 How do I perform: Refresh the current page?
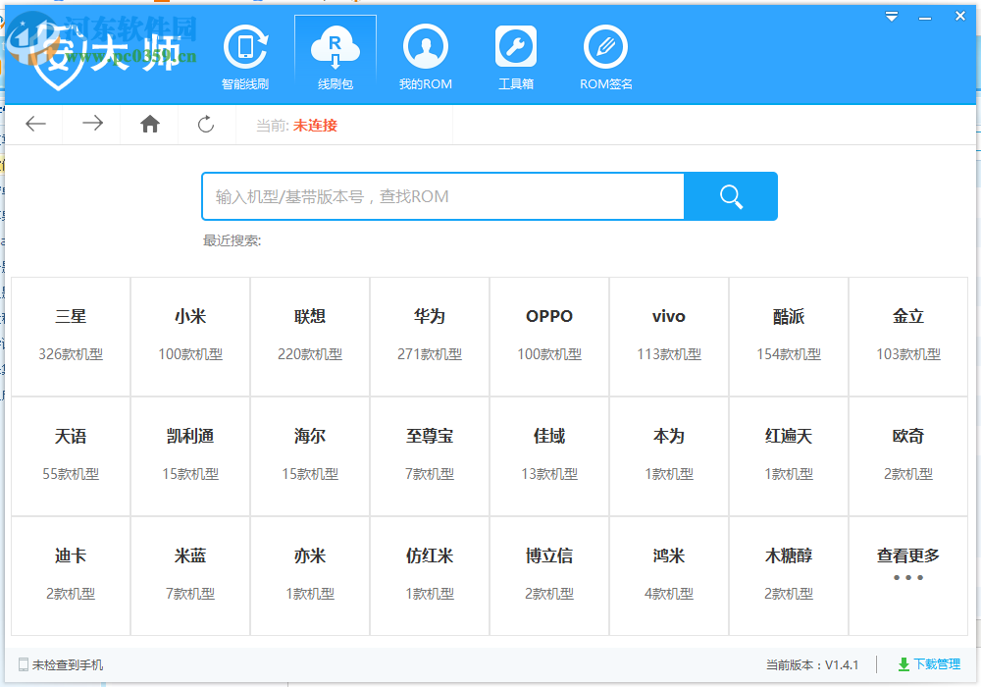coord(206,124)
